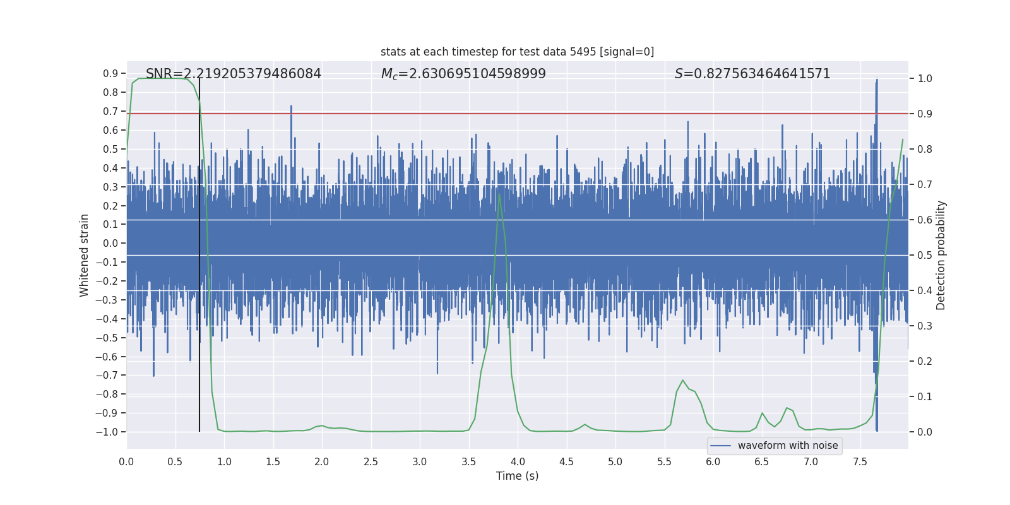Click the green curve peak near 3.8 seconds

tap(499, 194)
